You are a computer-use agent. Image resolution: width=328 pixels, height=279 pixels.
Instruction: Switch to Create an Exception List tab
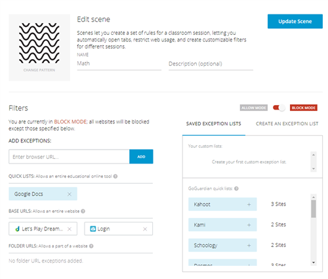pos(287,124)
